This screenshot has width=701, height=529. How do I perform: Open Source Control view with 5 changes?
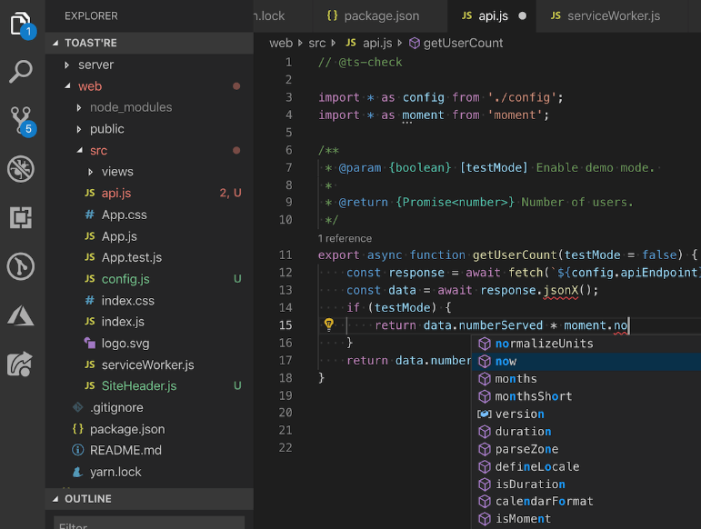[21, 120]
